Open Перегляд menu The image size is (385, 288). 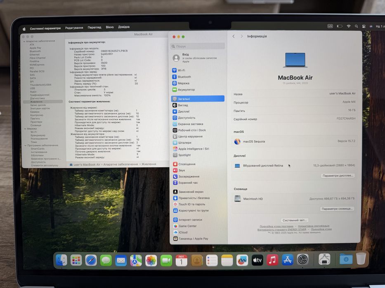(94, 28)
